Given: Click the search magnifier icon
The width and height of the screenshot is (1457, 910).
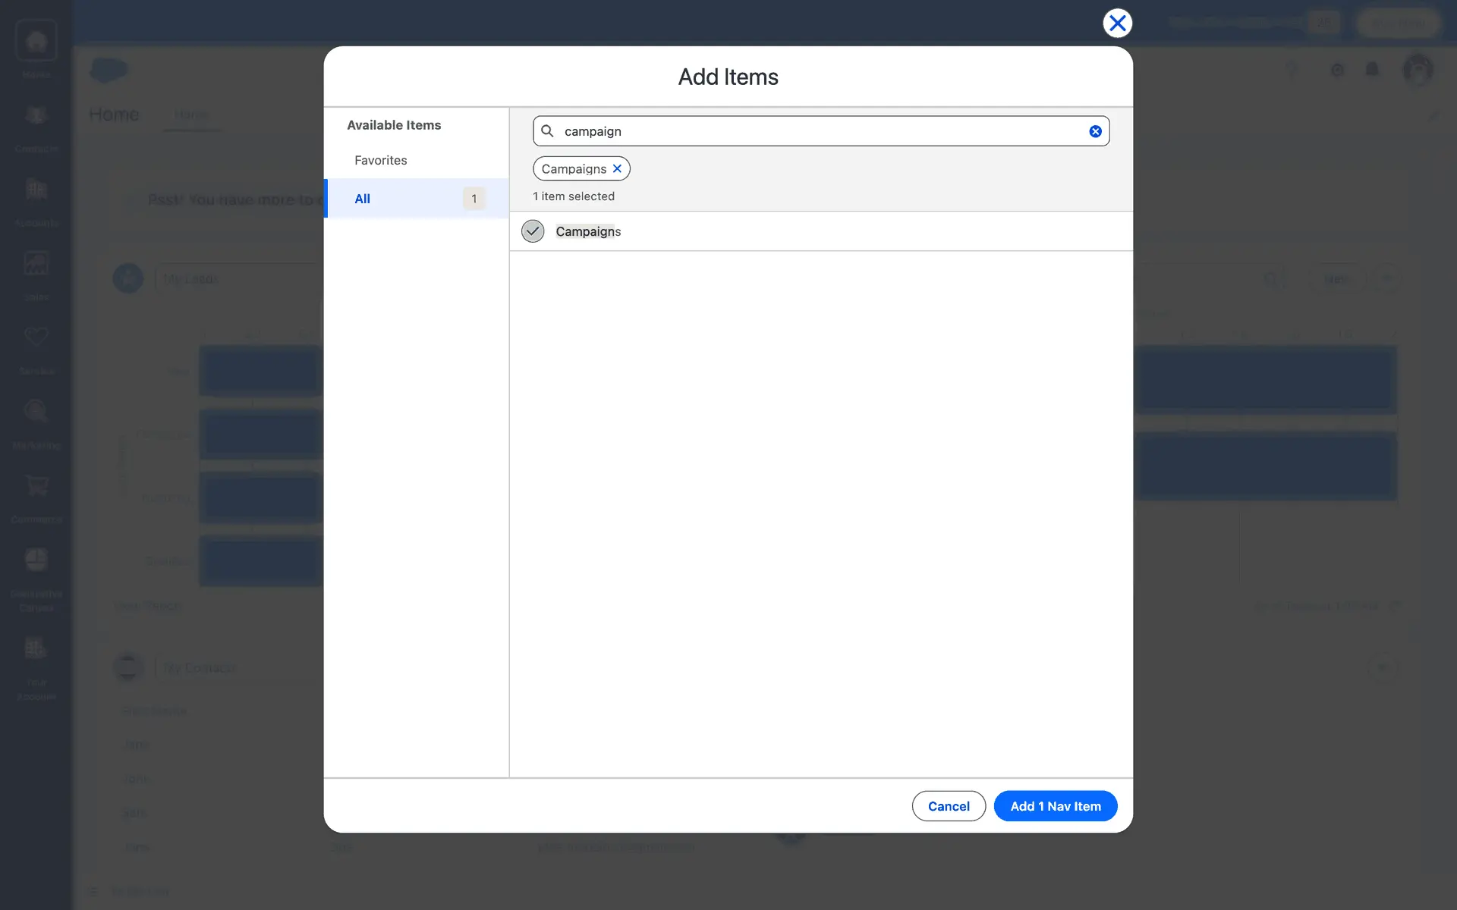Looking at the screenshot, I should (547, 131).
